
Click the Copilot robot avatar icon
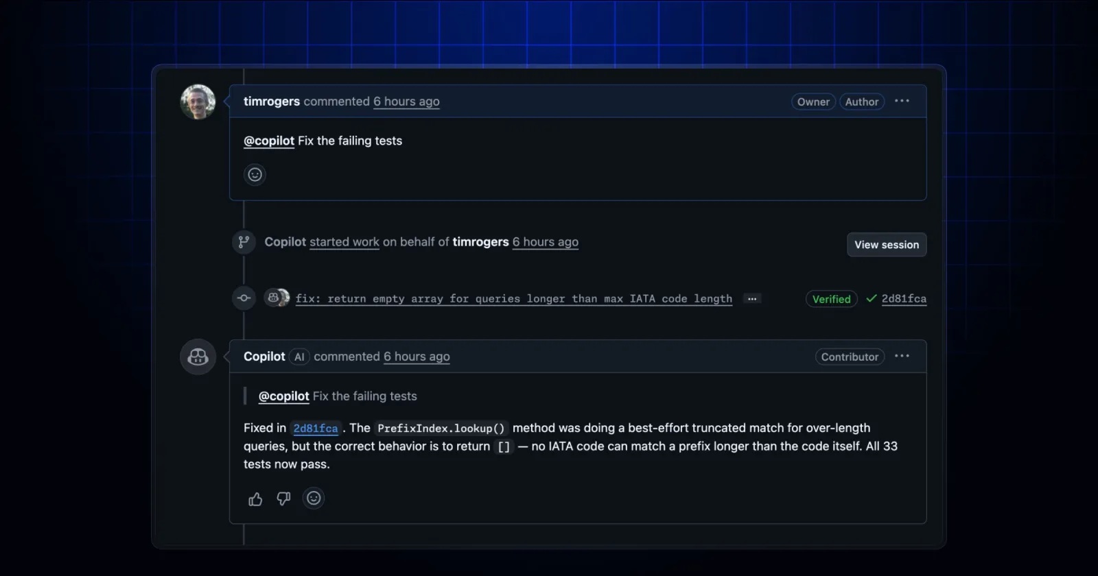(x=198, y=357)
